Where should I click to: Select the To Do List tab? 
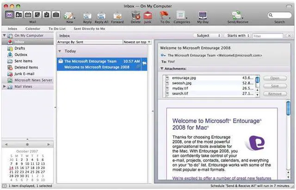57,29
